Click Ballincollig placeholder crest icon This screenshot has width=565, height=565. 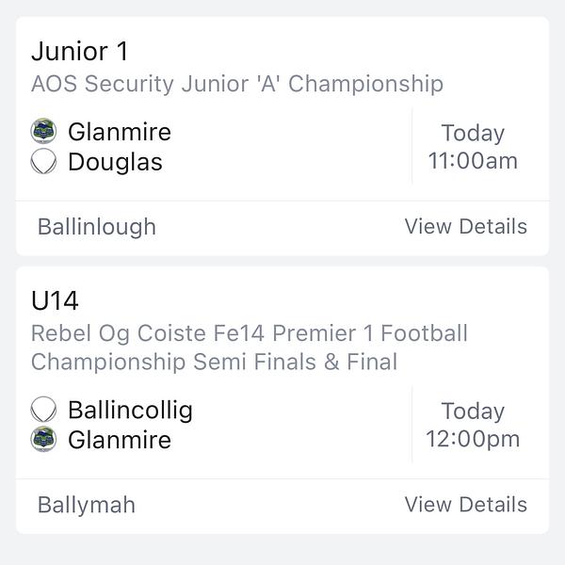pos(43,410)
